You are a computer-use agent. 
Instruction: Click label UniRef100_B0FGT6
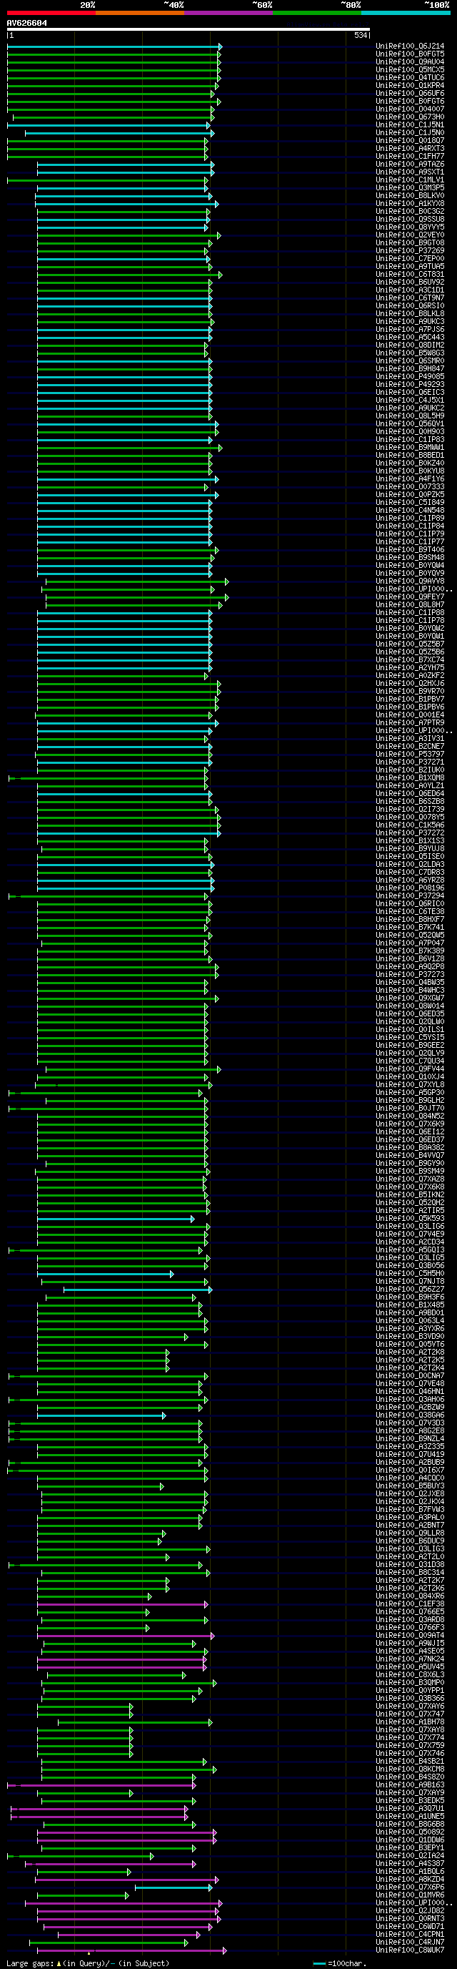[x=410, y=102]
